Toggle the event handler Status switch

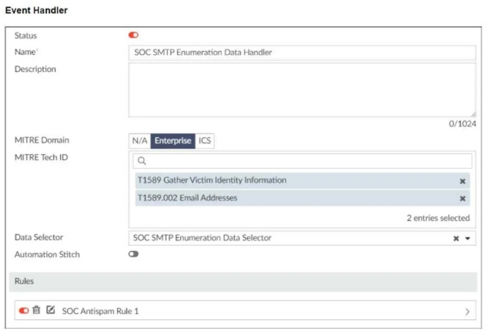pos(133,35)
